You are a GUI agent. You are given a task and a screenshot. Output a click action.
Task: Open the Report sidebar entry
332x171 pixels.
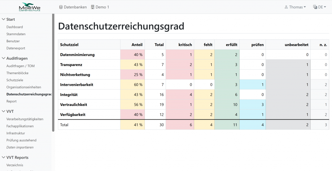point(11,101)
